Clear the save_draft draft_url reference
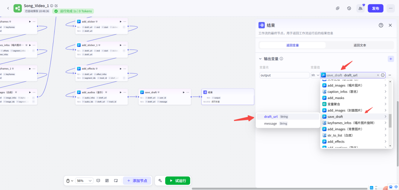The width and height of the screenshot is (399, 190). (378, 75)
